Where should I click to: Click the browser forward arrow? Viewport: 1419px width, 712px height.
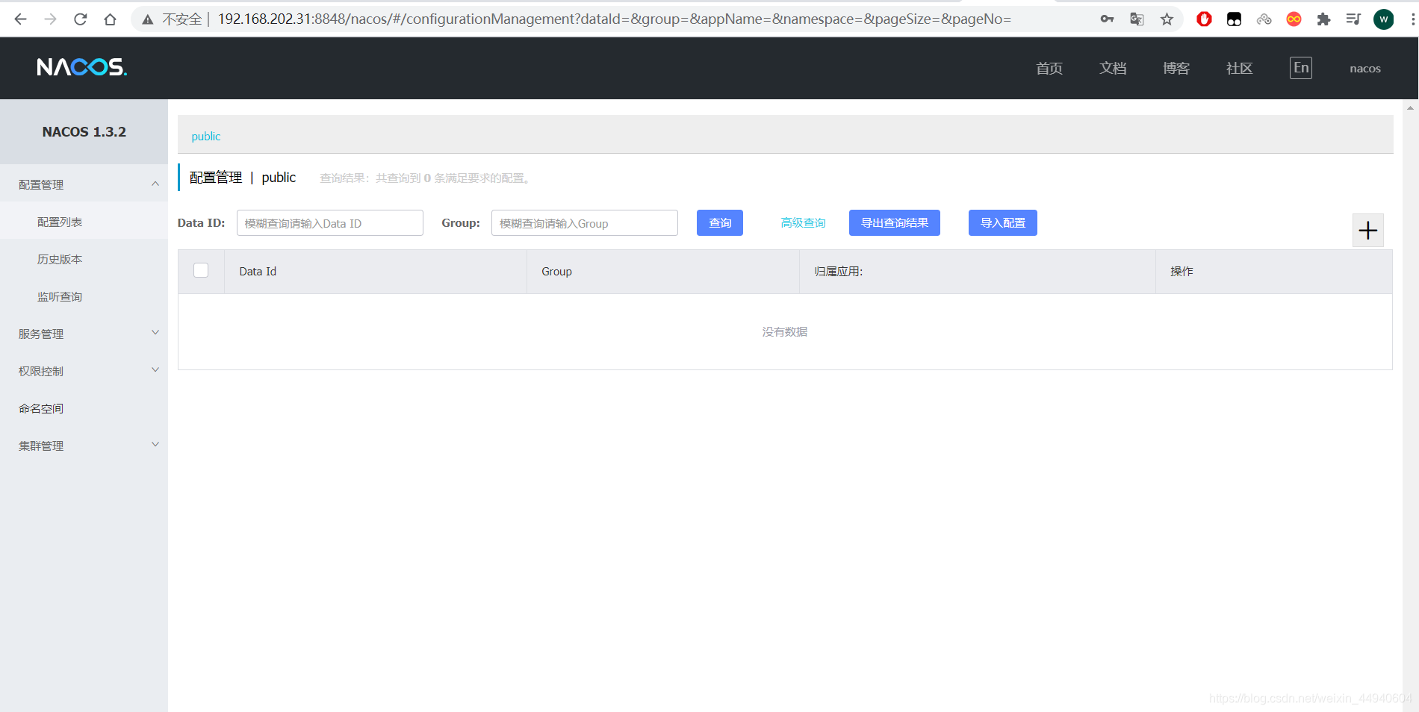tap(51, 19)
